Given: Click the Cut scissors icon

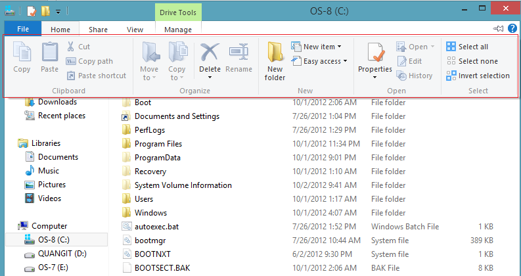Looking at the screenshot, I should coord(70,47).
